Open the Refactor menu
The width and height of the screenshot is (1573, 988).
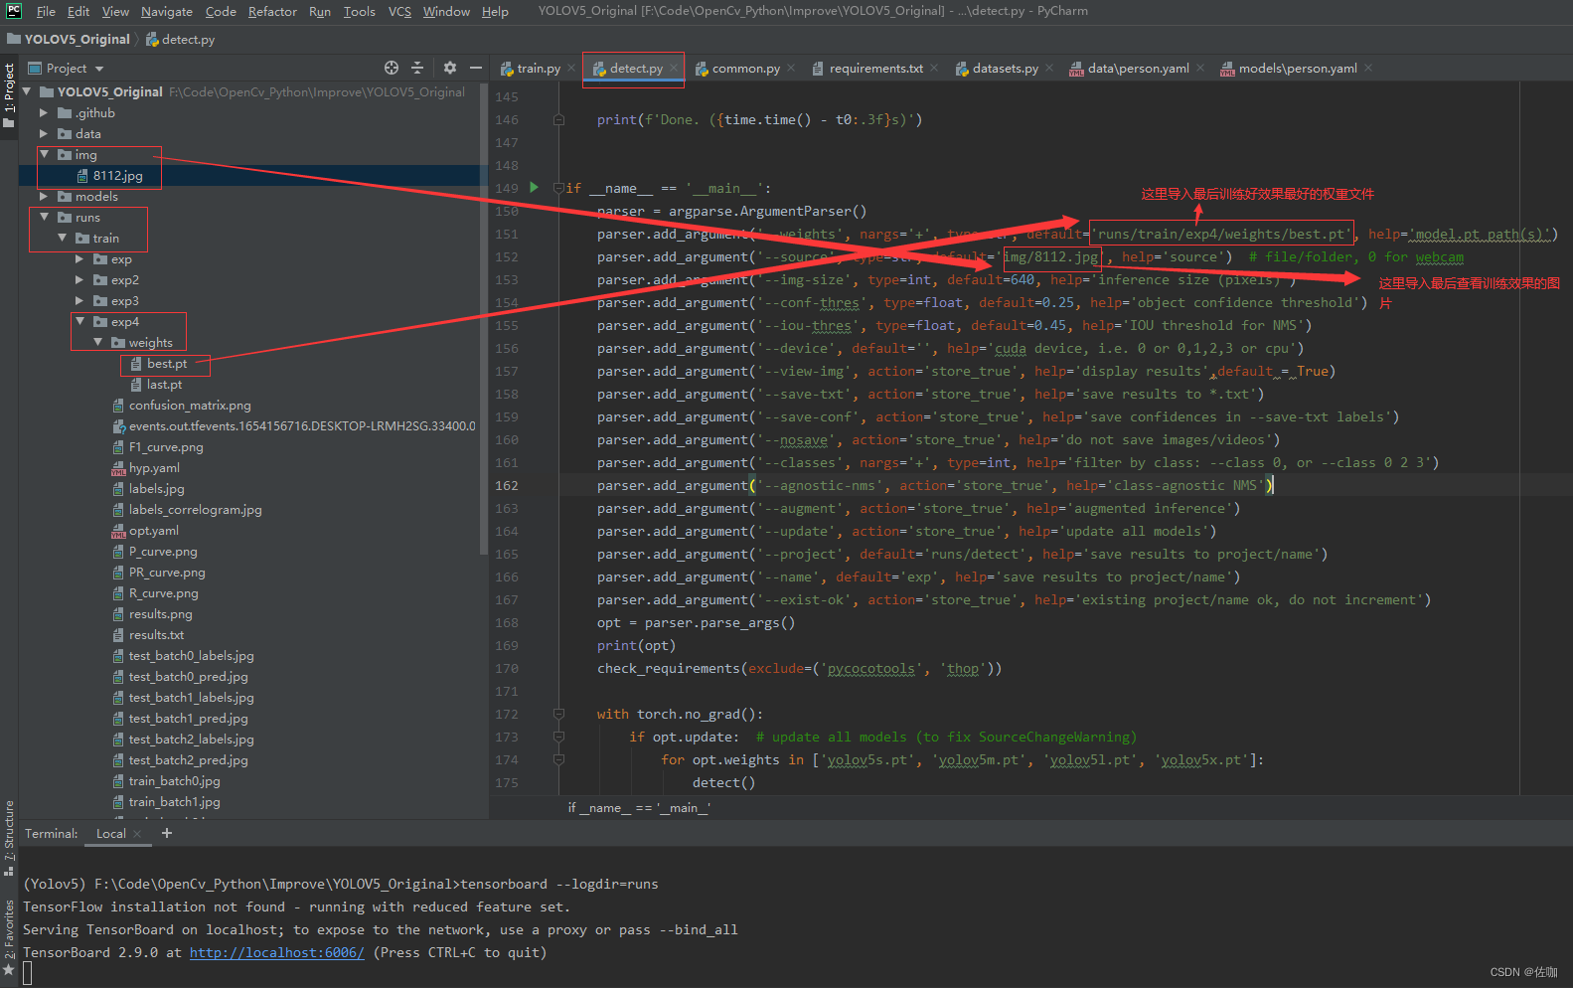coord(272,12)
